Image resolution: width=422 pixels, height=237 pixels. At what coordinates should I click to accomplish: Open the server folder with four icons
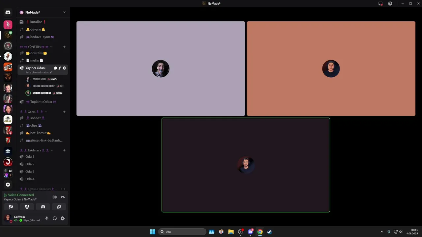coord(8,173)
